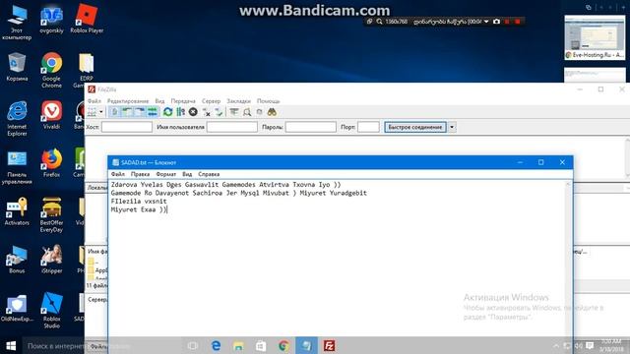The width and height of the screenshot is (630, 354).
Task: Open Файл menu in Notepad
Action: tap(118, 174)
